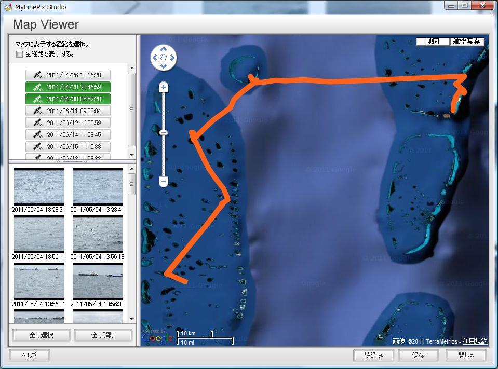Select route 2011/06/14 11:08:45
Screen dimensions: 498x369
68,135
